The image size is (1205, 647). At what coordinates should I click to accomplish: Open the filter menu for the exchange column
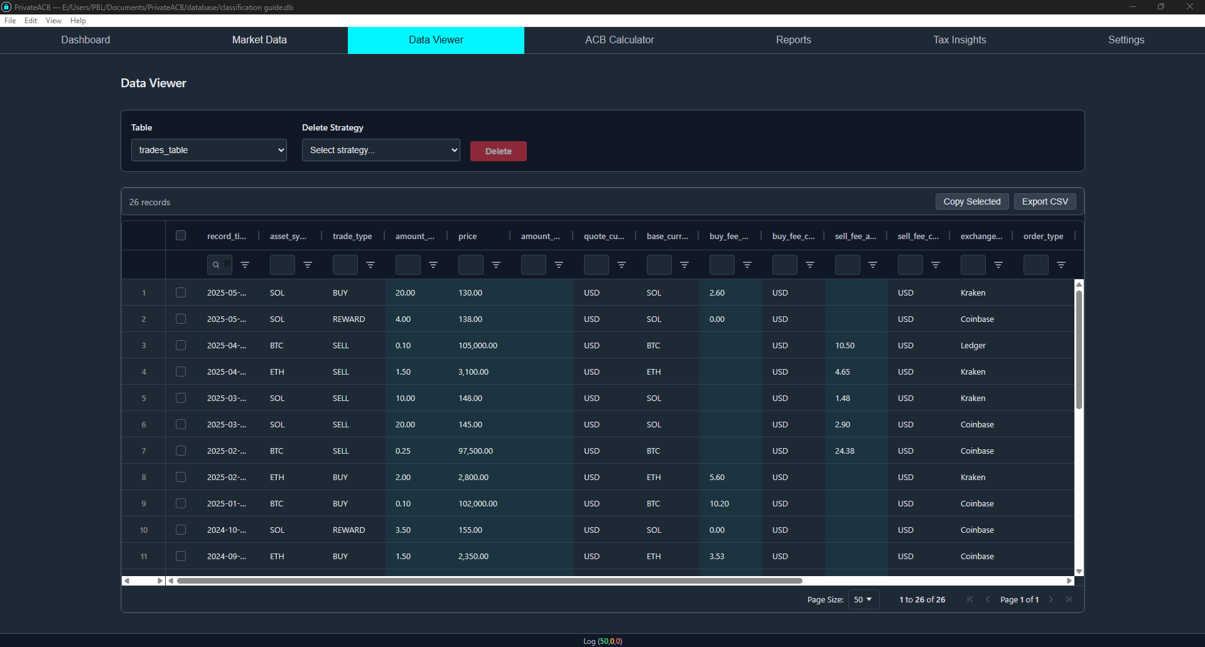pos(999,264)
